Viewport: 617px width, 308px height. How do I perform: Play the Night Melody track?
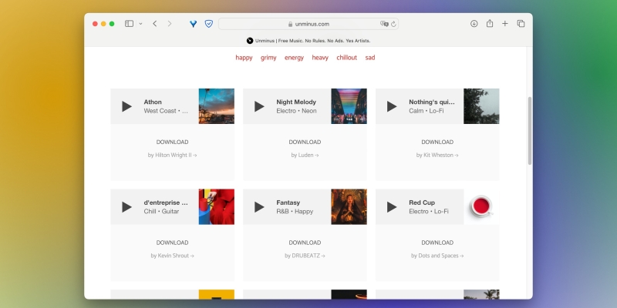point(259,106)
